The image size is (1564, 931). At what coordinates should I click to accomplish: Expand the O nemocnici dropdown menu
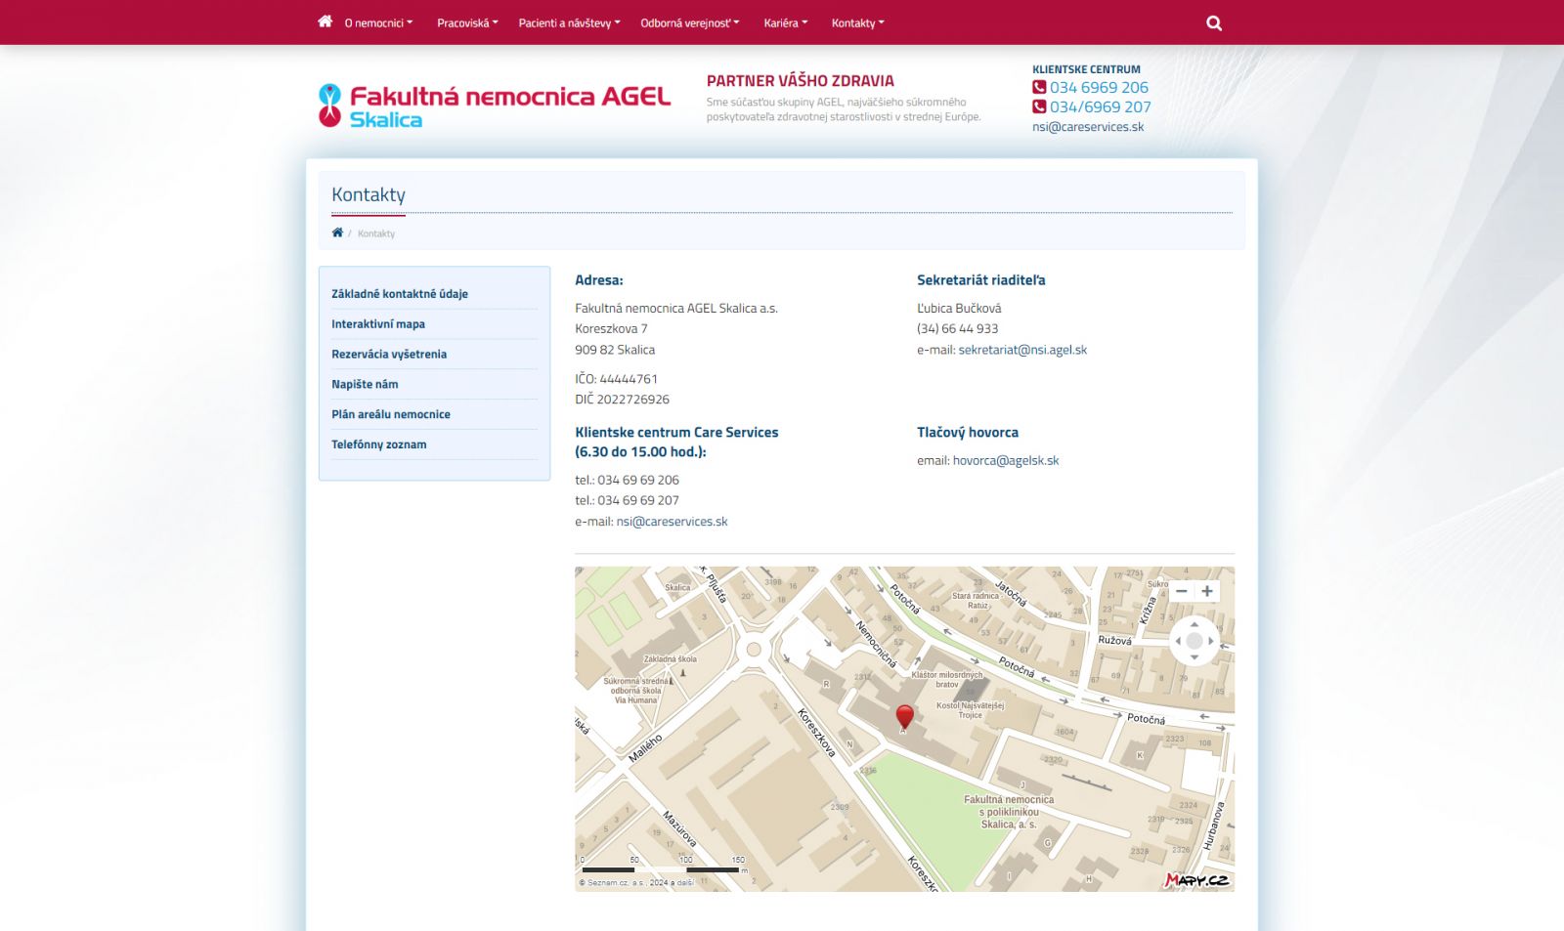[x=378, y=23]
